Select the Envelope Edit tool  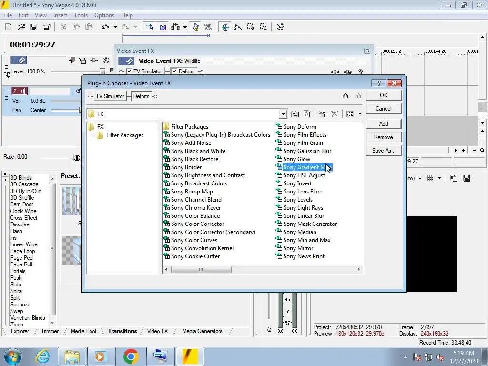click(x=238, y=27)
